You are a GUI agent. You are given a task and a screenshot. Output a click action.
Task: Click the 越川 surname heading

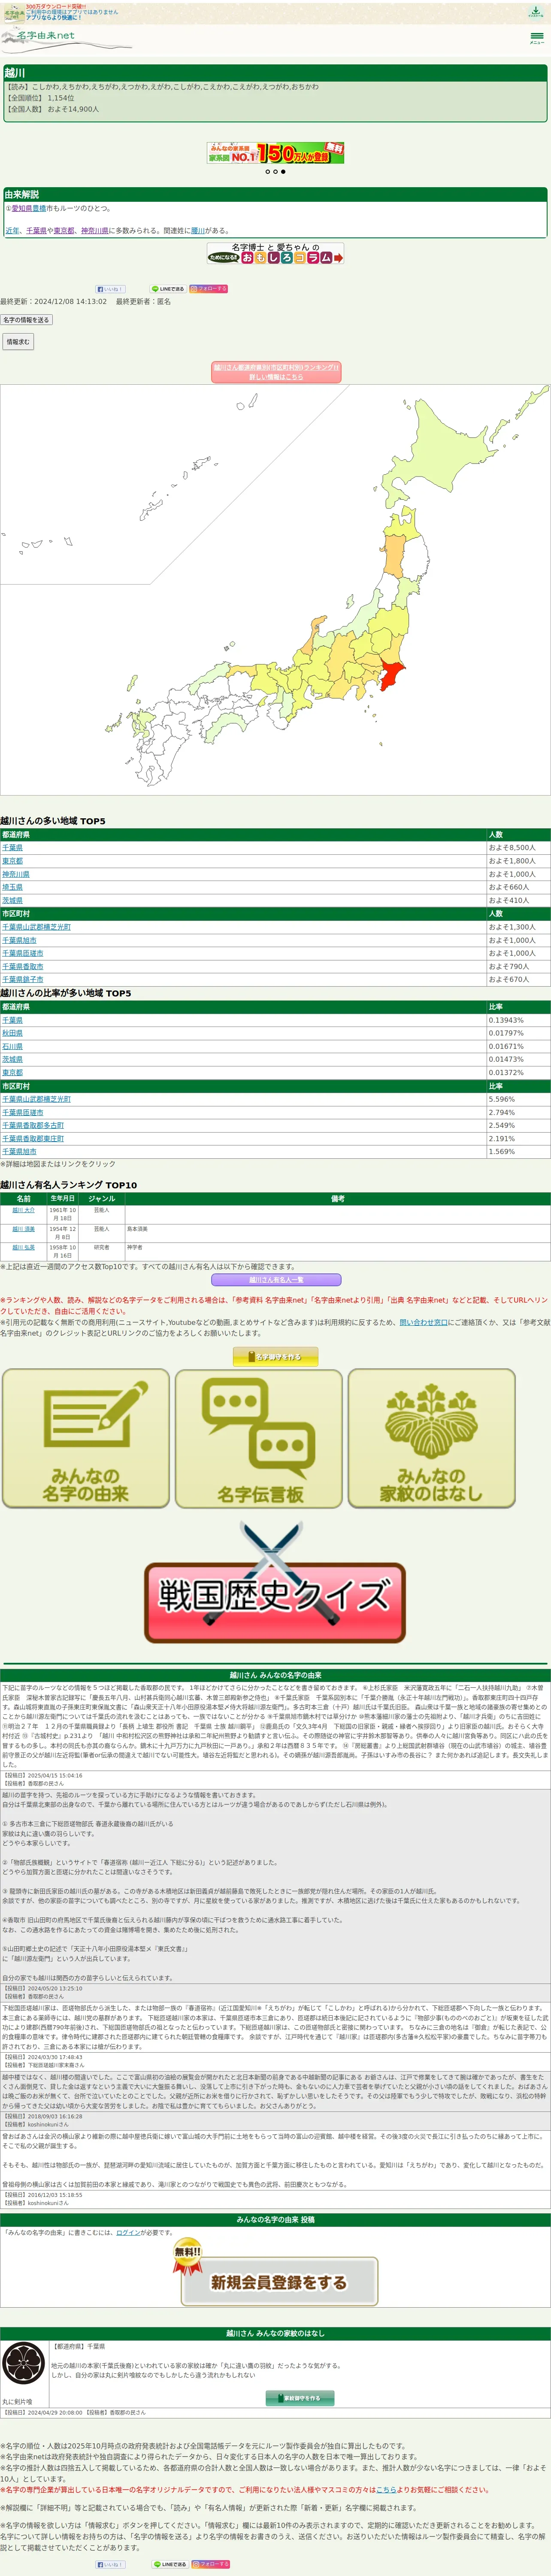coord(15,73)
